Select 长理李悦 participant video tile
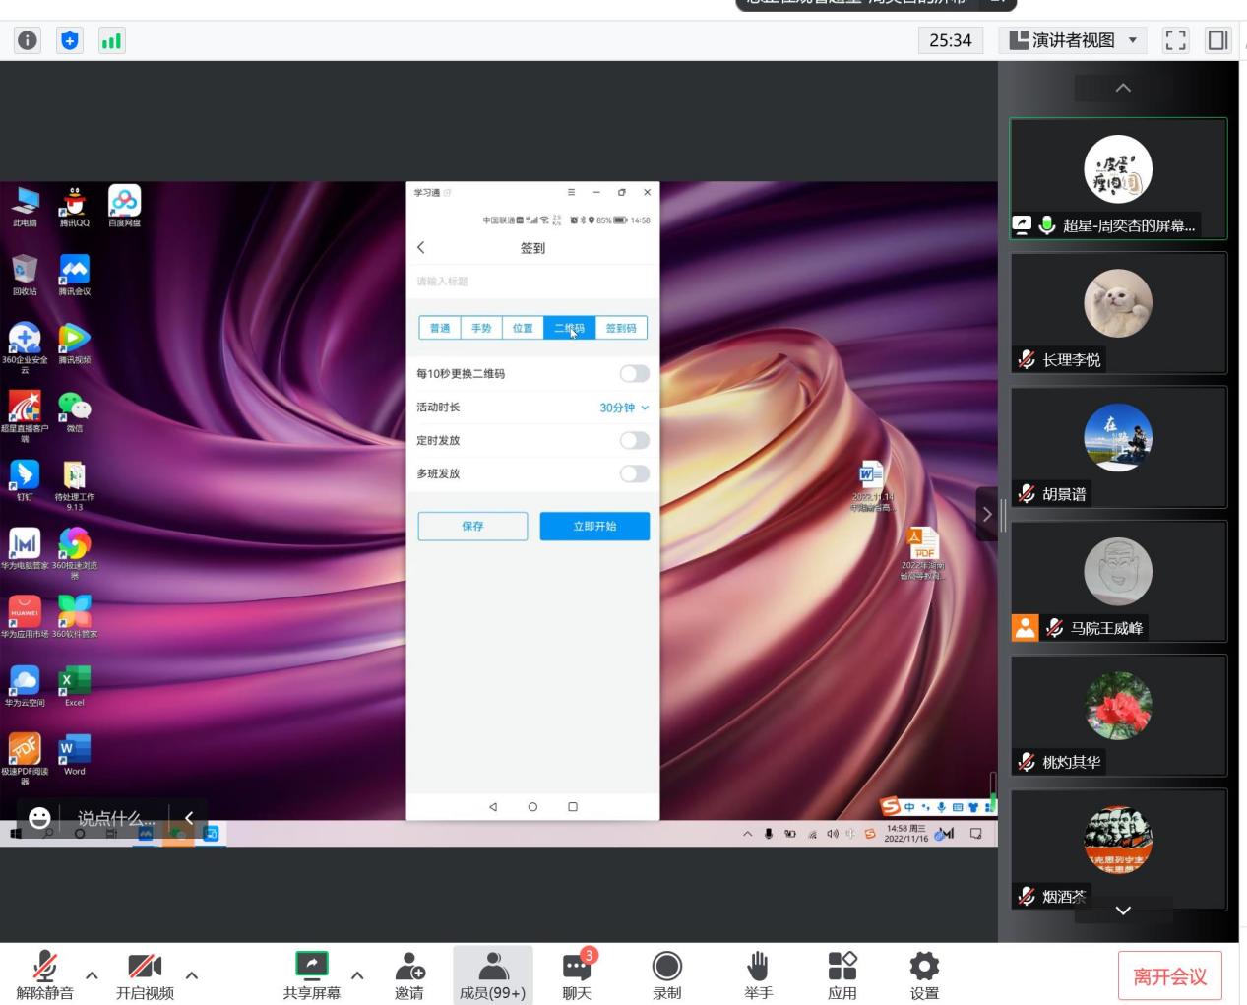1247x1005 pixels. point(1118,313)
